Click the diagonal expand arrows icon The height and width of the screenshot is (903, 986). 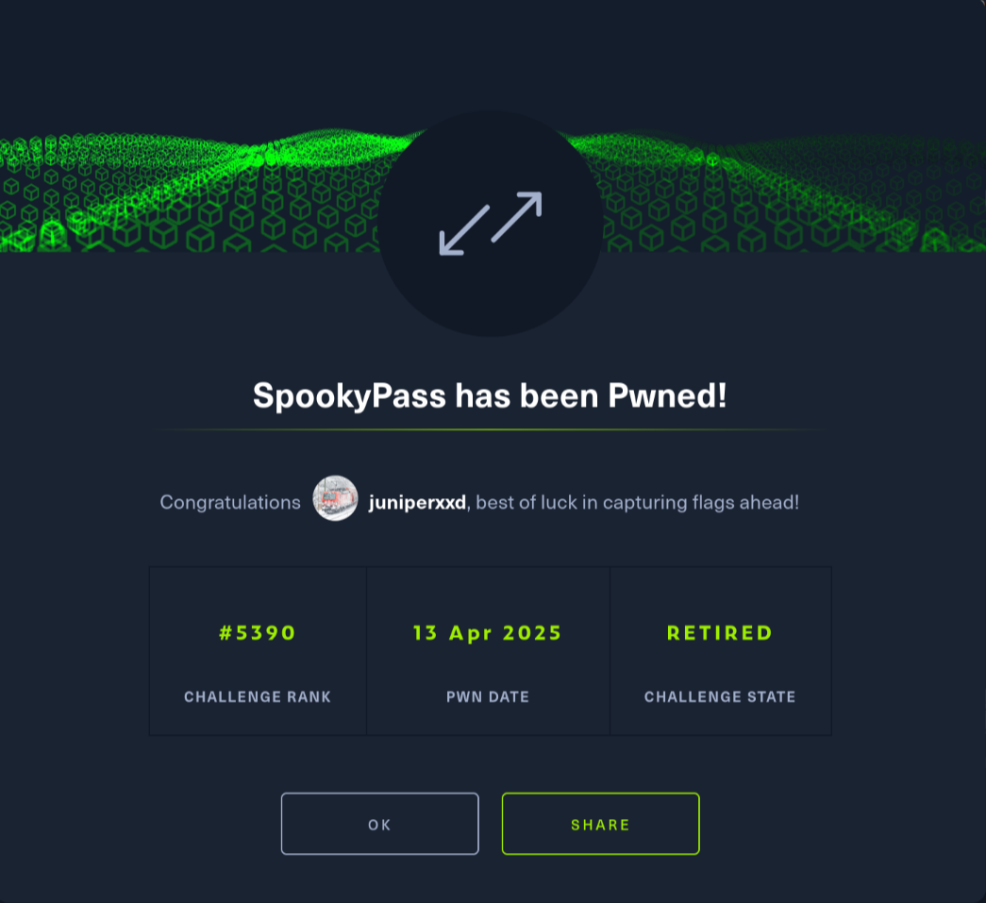click(x=491, y=224)
